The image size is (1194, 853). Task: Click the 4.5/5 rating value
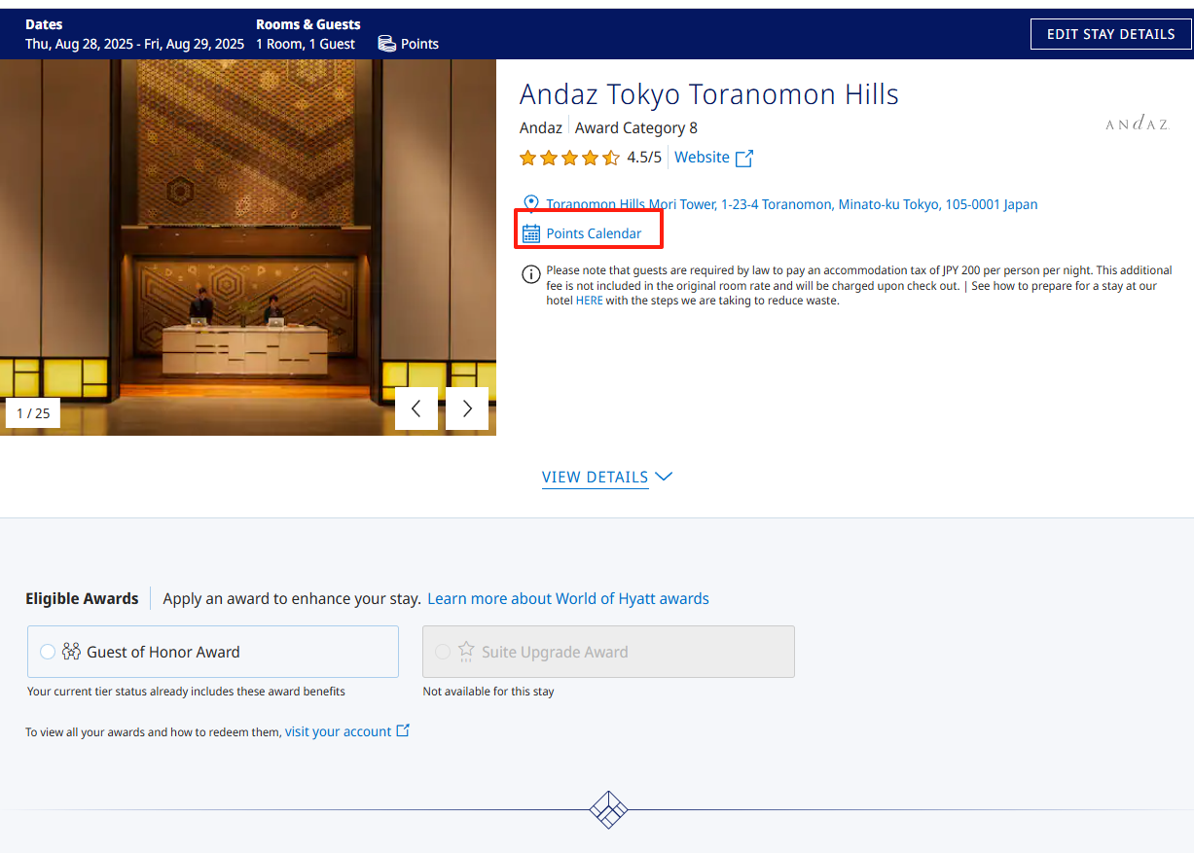(x=644, y=158)
